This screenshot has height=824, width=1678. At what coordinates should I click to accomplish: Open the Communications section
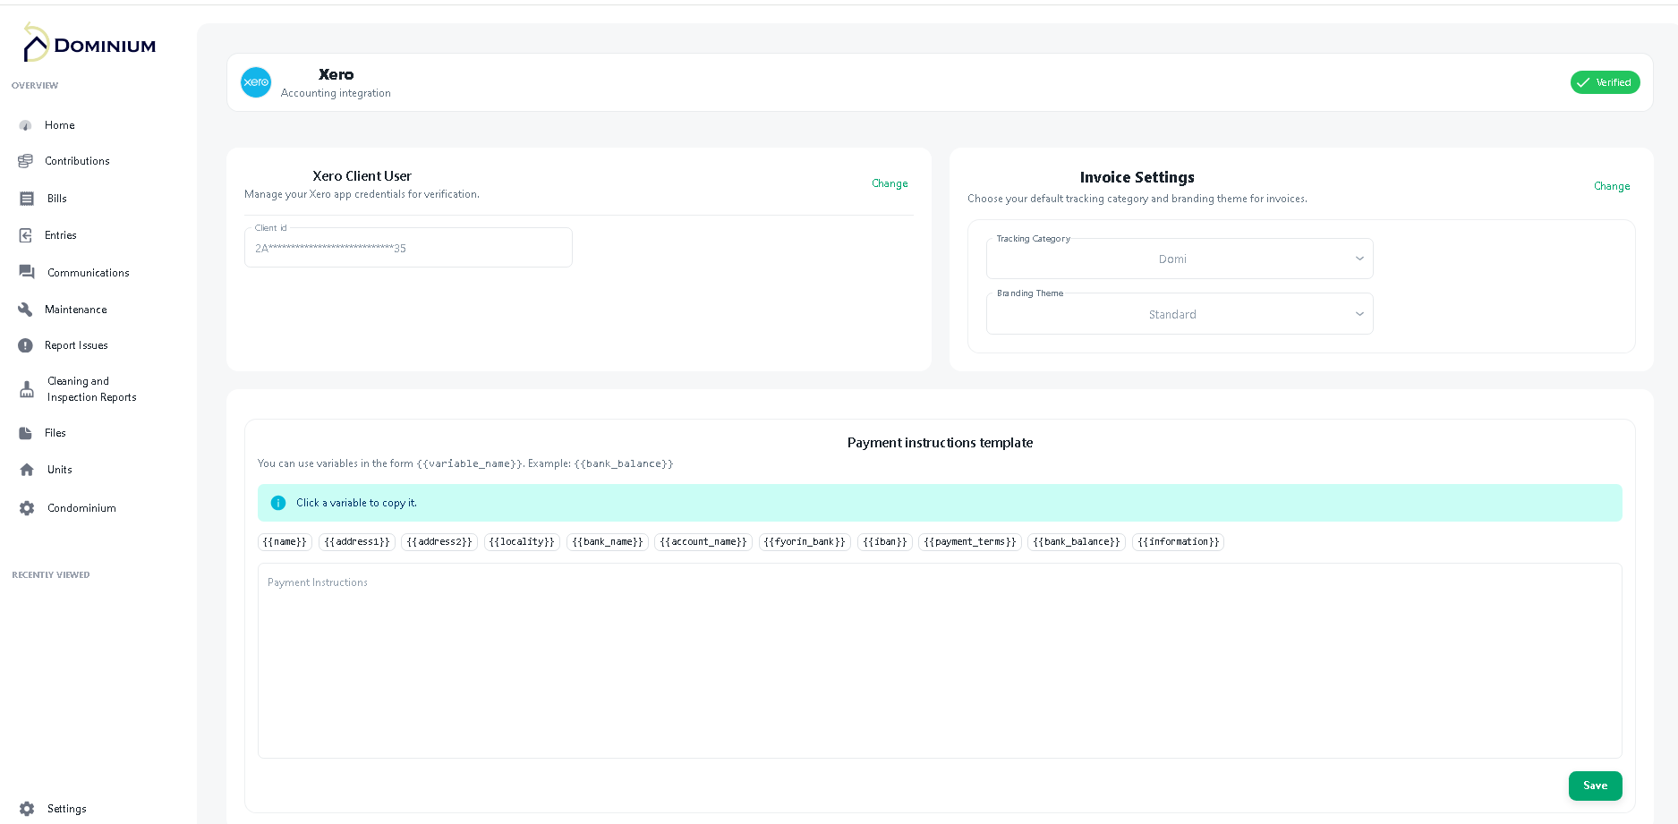pyautogui.click(x=88, y=272)
